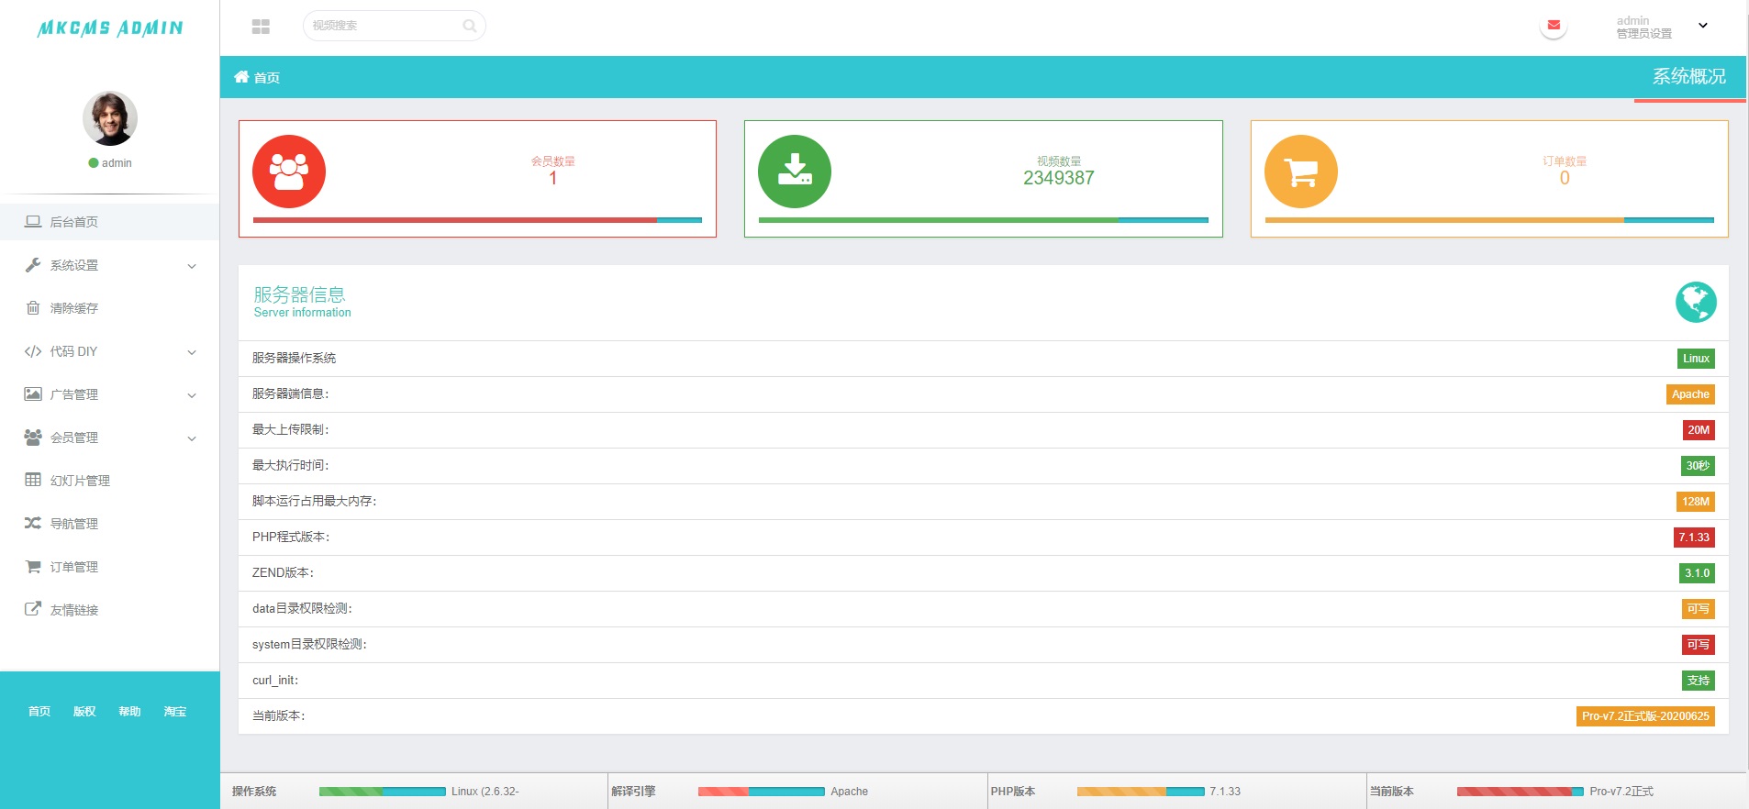
Task: Click the 操作系统 progress bar in footer
Action: 383,792
